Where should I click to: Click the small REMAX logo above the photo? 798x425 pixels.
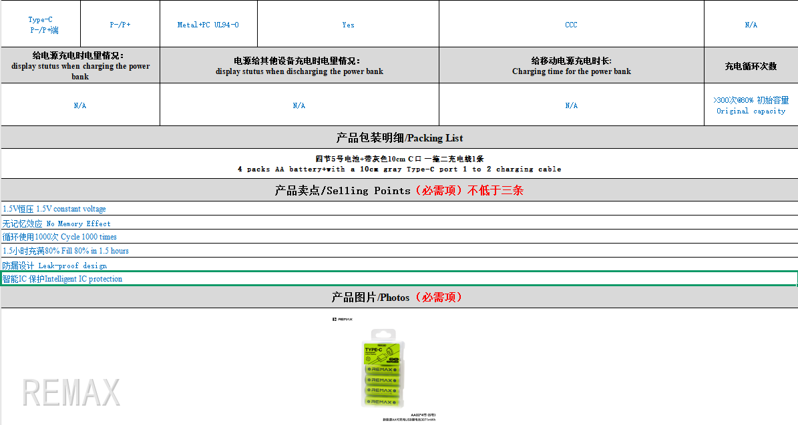point(342,319)
